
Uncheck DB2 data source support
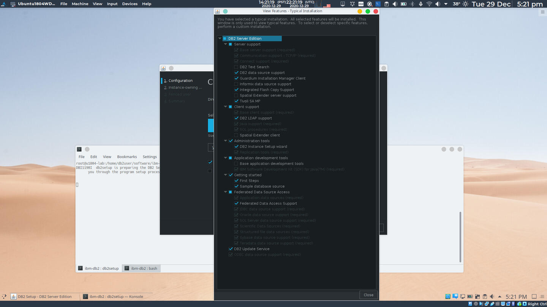[236, 73]
